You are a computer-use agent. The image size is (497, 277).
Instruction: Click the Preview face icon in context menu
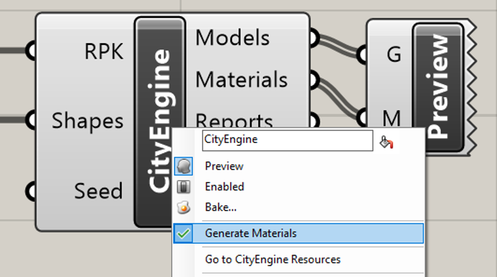click(183, 166)
